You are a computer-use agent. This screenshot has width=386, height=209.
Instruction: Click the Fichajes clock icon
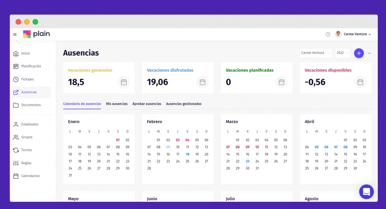pos(16,79)
